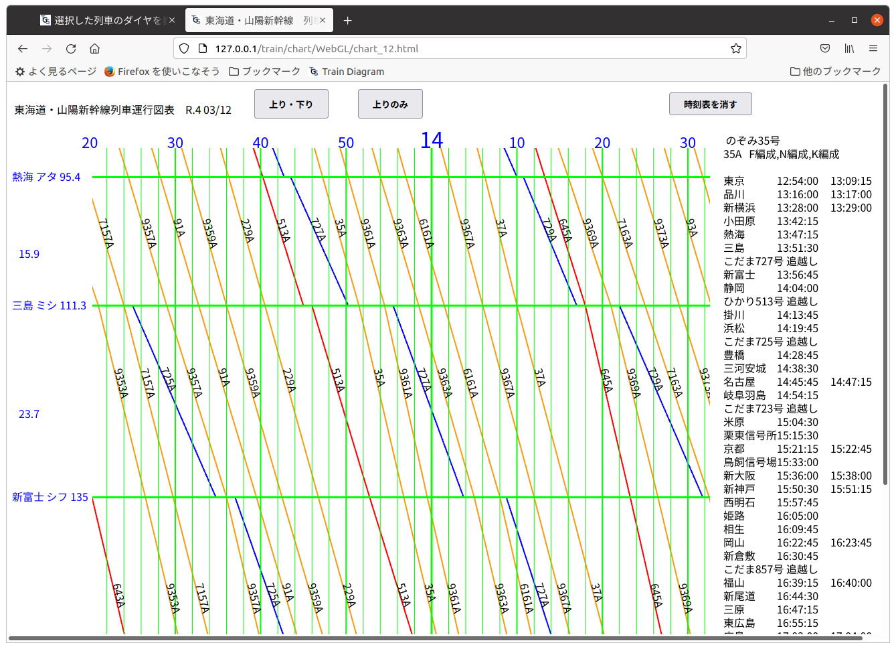
Task: Open the ブックマーク folder in bookmarks bar
Action: [264, 71]
